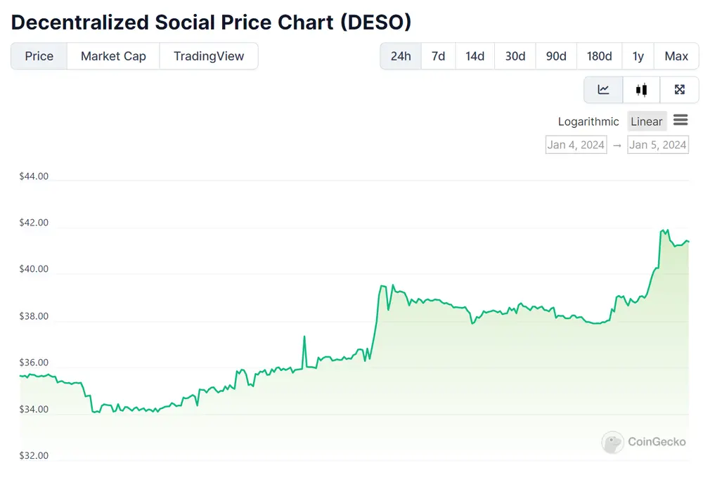The width and height of the screenshot is (703, 482).
Task: Select the 7d time range
Action: coord(438,56)
